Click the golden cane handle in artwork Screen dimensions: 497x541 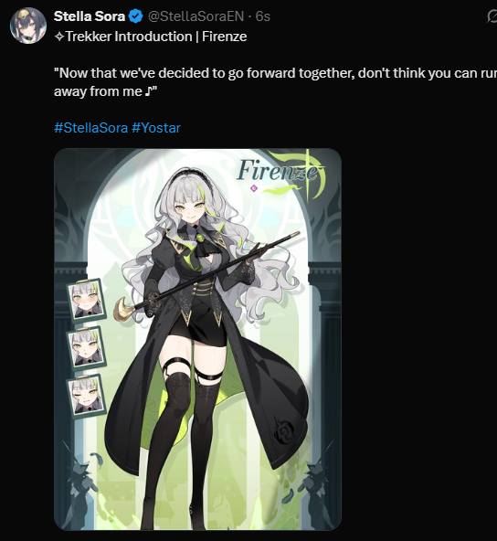coord(122,307)
